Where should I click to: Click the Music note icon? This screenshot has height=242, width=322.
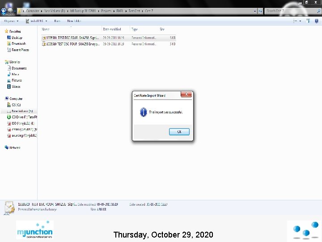click(9, 74)
